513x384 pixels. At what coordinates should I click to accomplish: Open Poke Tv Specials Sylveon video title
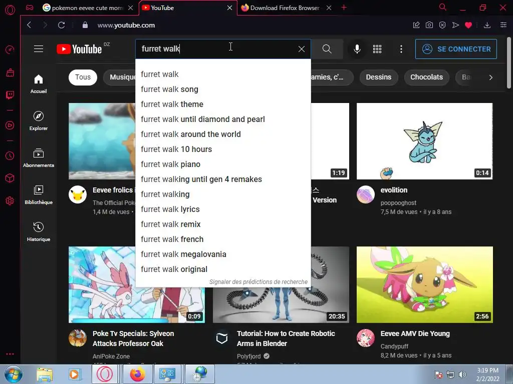click(133, 338)
